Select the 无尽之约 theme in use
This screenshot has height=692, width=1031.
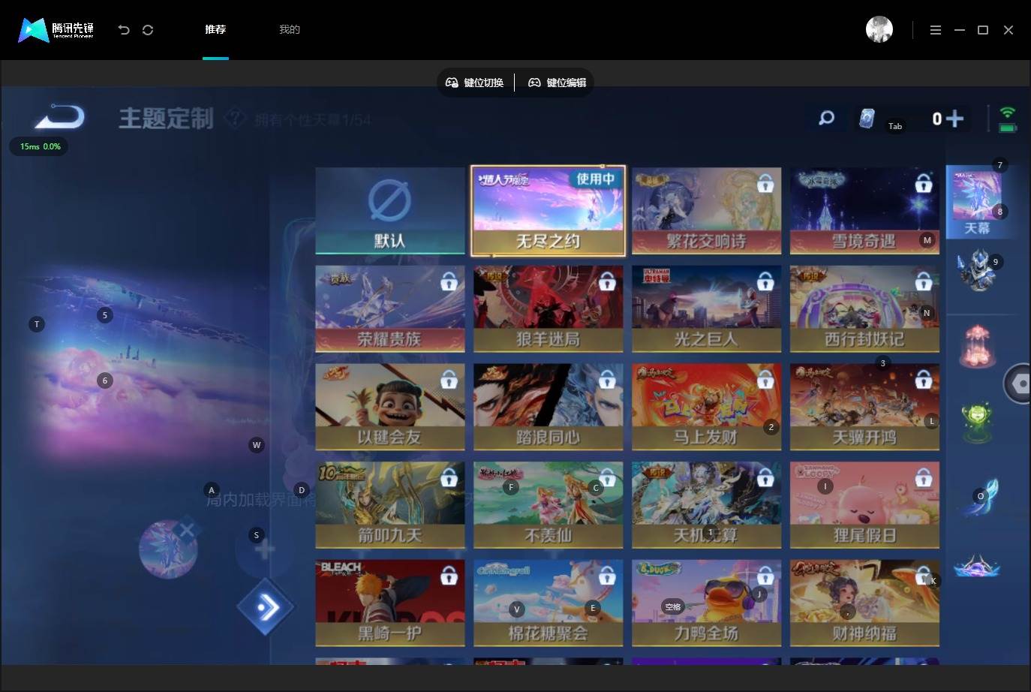click(548, 210)
